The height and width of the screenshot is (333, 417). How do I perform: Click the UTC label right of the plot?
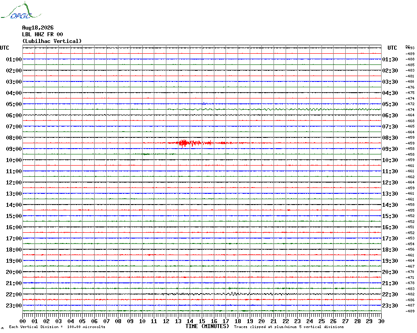click(x=392, y=48)
